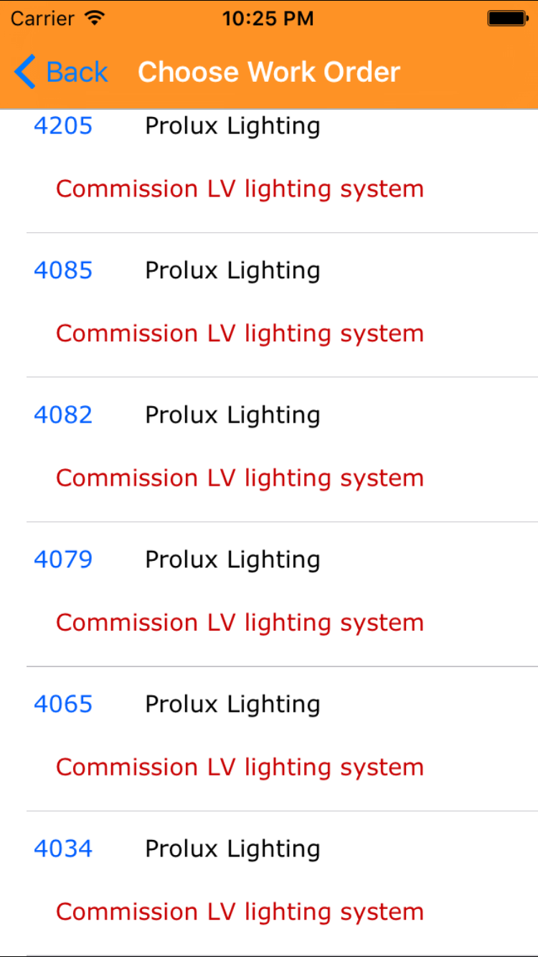538x957 pixels.
Task: Tap description text under order 4065
Action: click(x=240, y=767)
